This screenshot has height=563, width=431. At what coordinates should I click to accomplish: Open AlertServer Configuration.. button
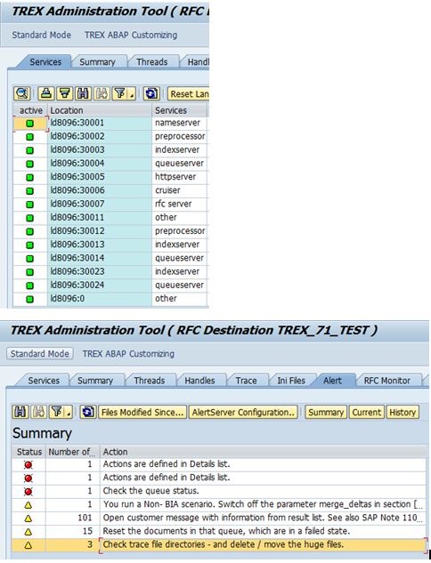point(243,412)
